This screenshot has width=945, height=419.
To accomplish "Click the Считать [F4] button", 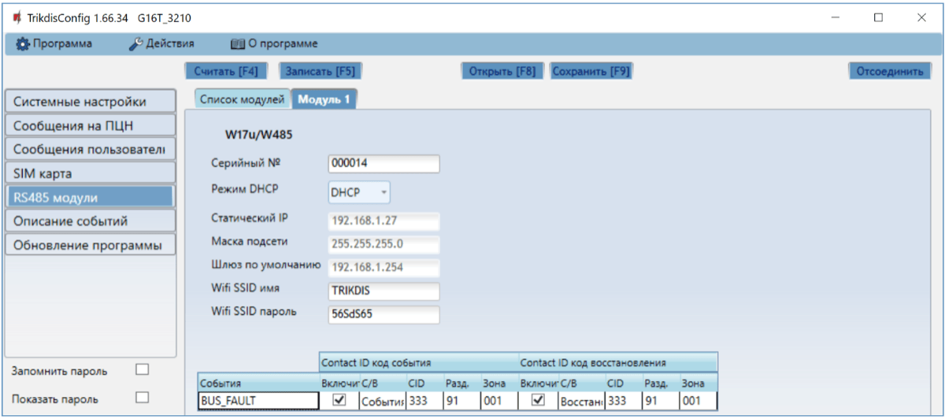I will [x=226, y=71].
